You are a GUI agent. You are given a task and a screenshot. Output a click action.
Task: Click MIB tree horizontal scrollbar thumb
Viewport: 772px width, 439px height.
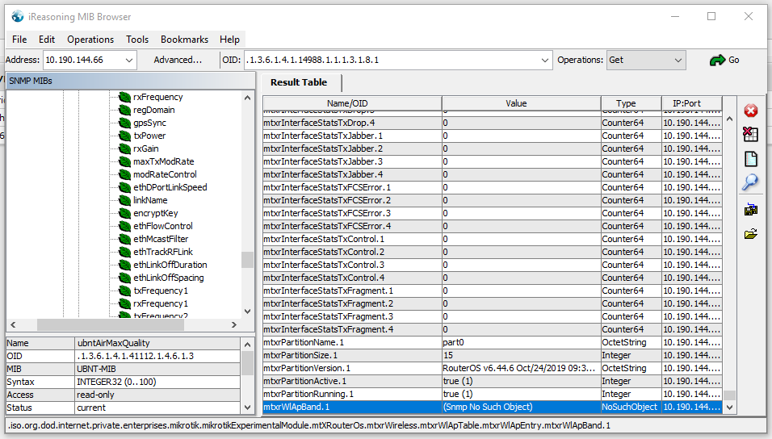111,325
